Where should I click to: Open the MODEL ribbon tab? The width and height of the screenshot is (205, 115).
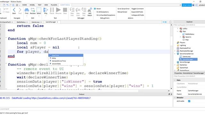pyautogui.click(x=32, y=5)
